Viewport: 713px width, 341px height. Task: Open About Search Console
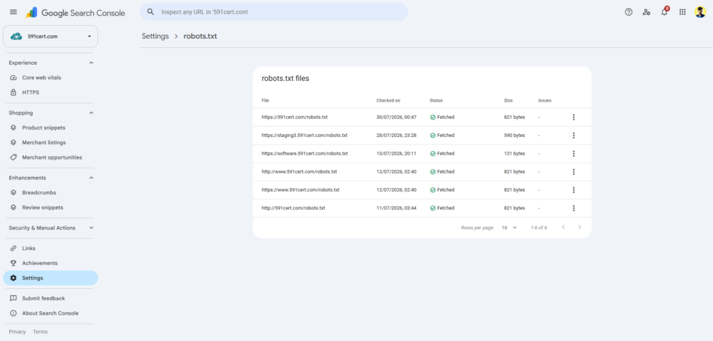pyautogui.click(x=50, y=313)
